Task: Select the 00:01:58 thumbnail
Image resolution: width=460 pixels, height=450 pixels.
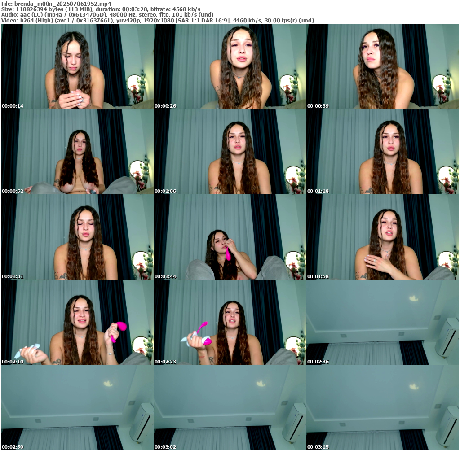Action: tap(383, 237)
